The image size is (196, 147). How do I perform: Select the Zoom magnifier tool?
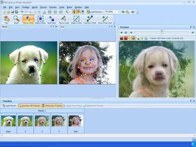[16, 20]
